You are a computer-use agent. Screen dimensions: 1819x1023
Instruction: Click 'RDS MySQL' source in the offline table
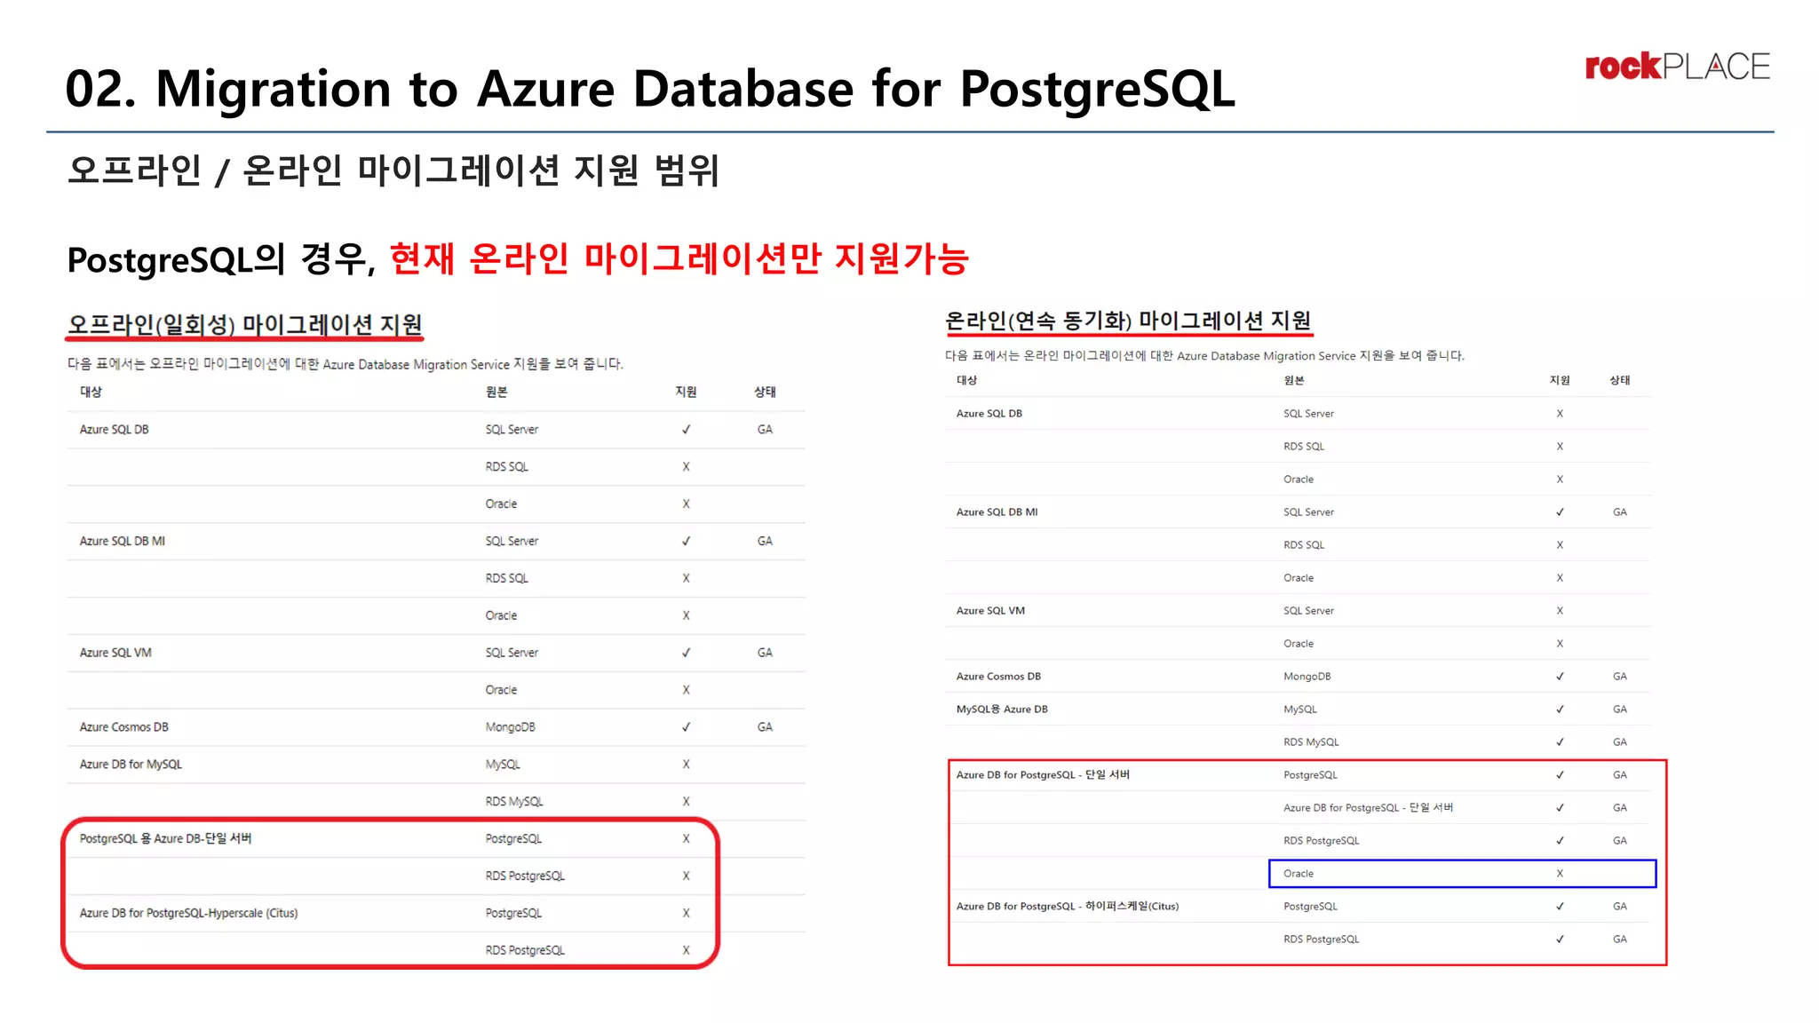(514, 802)
